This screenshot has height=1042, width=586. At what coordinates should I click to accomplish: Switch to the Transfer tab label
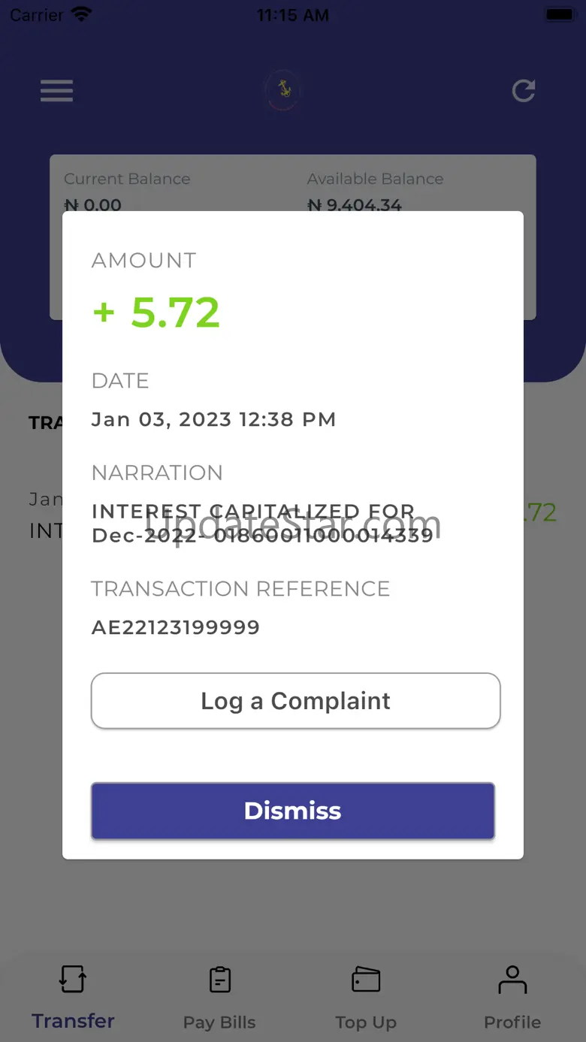[73, 1021]
